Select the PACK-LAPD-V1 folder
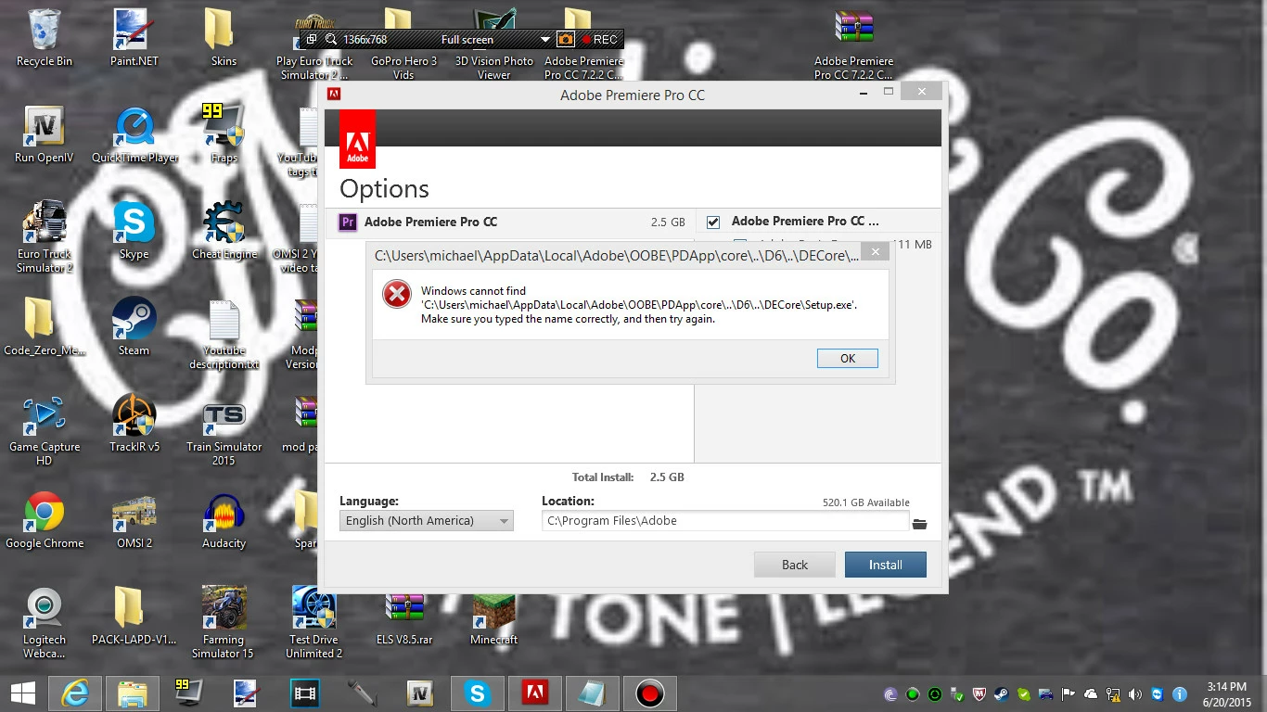Screen dimensions: 1267x712 (134, 617)
